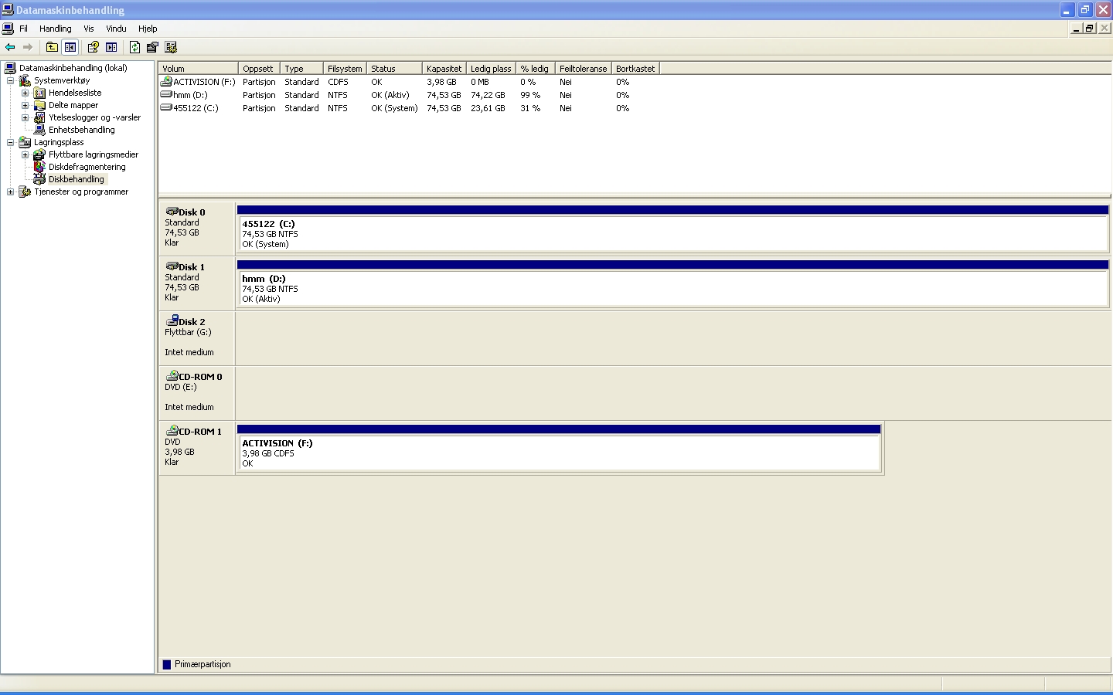Expand Ytelseslogger og -varsler node

25,117
